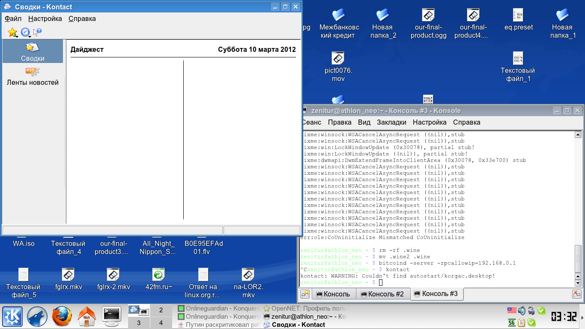Open the New item star dropdown in Kontact
This screenshot has width=585, height=329.
[13, 32]
